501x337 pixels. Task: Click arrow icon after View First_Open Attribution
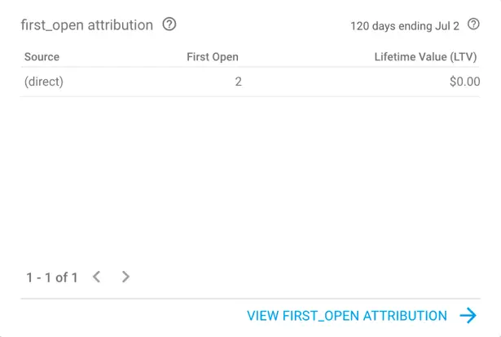coord(468,316)
